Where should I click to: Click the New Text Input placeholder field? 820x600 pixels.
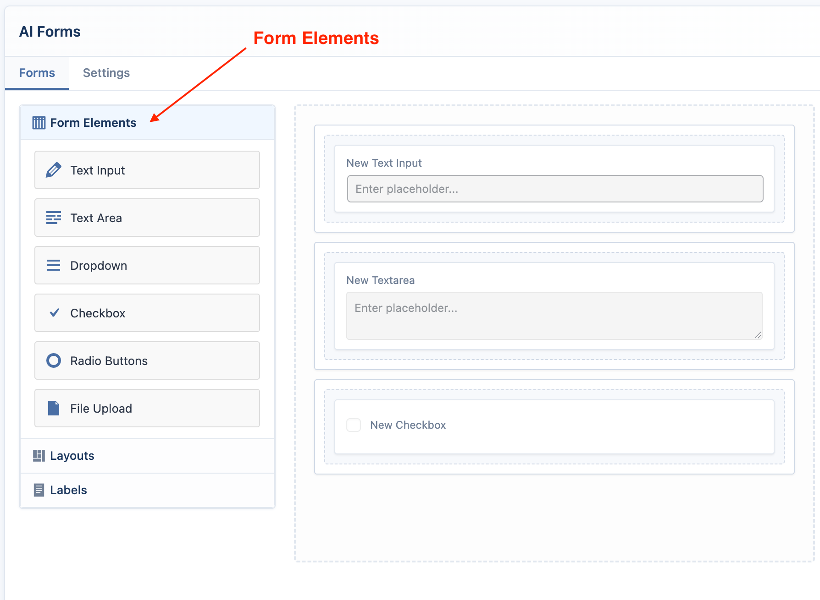point(555,189)
